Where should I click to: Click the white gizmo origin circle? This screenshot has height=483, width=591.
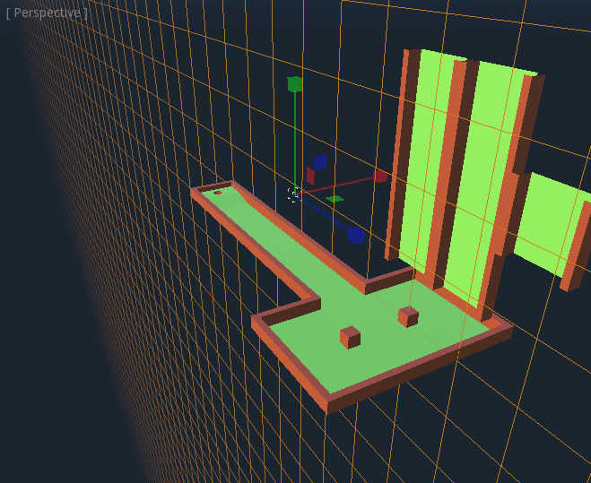[293, 193]
